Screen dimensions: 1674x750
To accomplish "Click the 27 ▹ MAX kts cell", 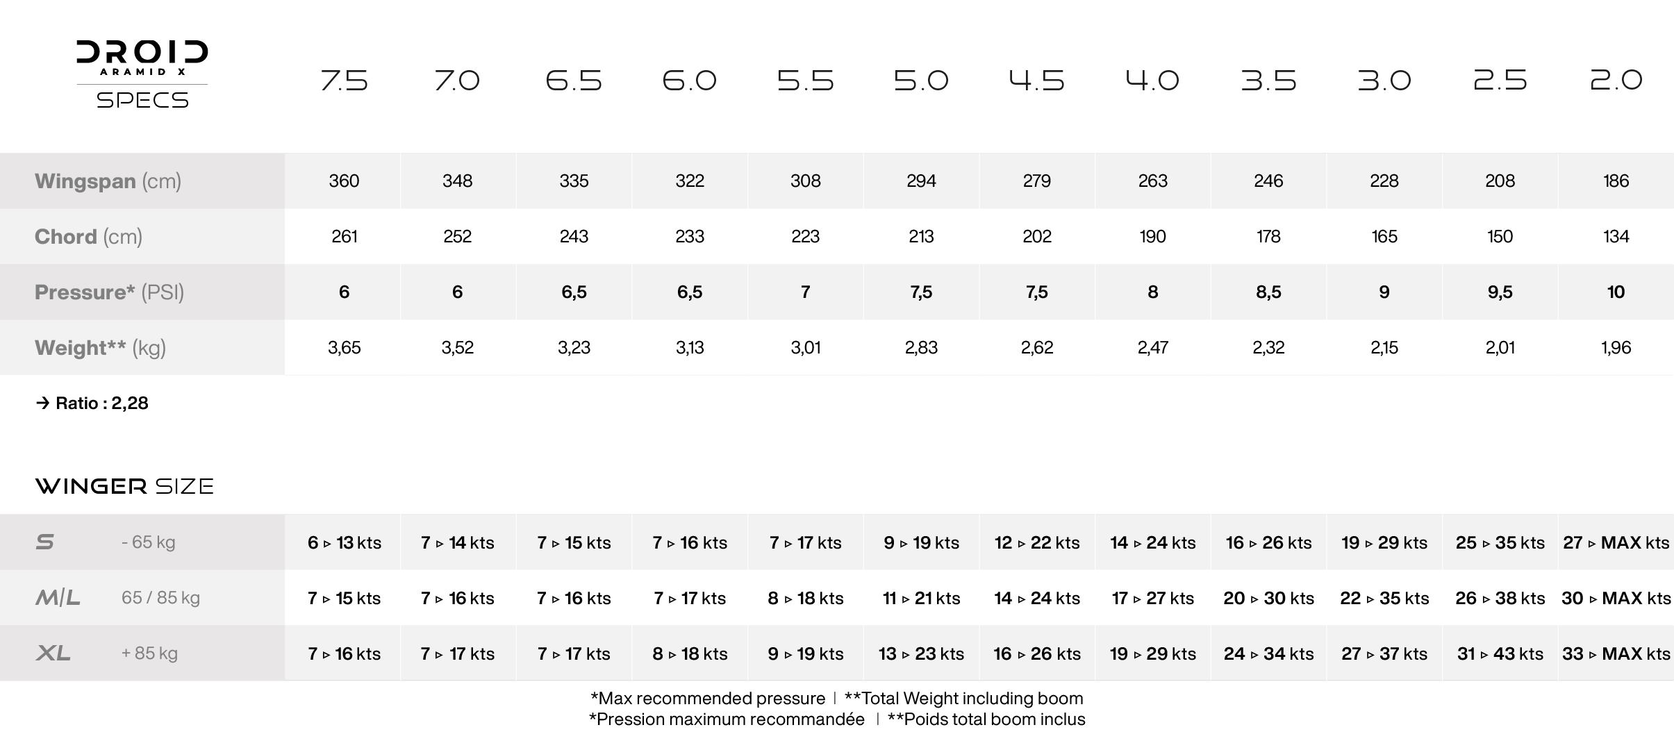I will point(1616,542).
